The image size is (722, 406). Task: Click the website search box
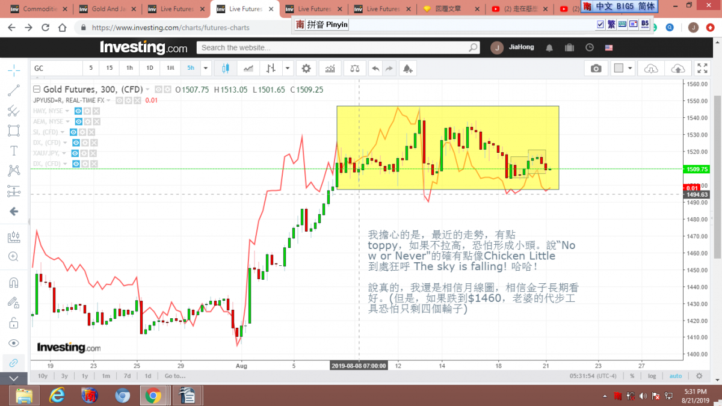coord(338,48)
